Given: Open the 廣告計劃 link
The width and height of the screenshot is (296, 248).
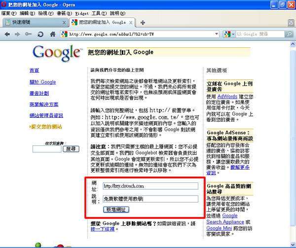Looking at the screenshot, I should 39,93.
